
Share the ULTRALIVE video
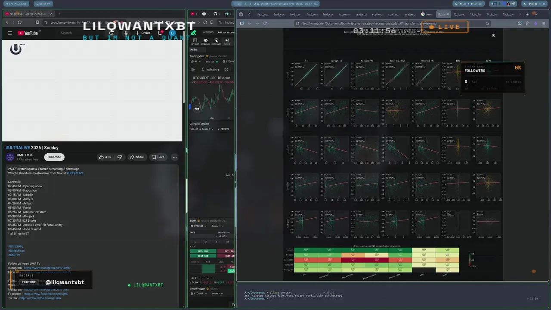coord(137,157)
